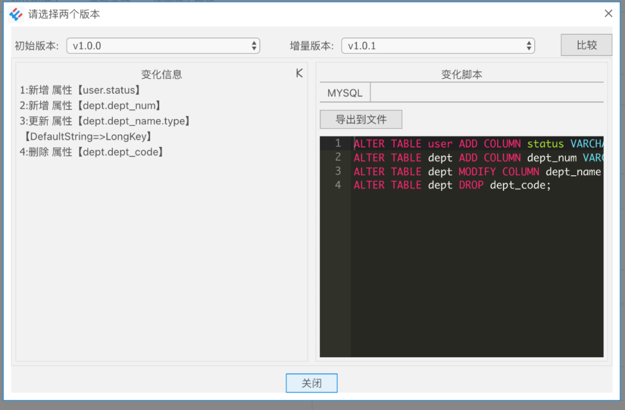Click line number 1 in the SQL editor
The width and height of the screenshot is (625, 410).
click(x=337, y=143)
